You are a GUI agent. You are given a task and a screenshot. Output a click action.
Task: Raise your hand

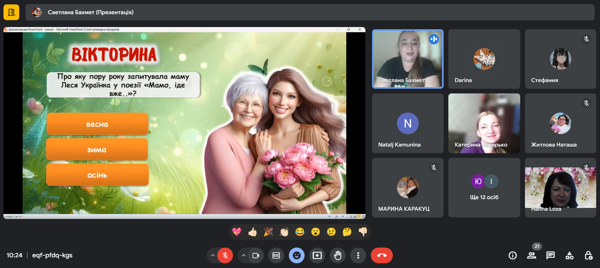(338, 255)
